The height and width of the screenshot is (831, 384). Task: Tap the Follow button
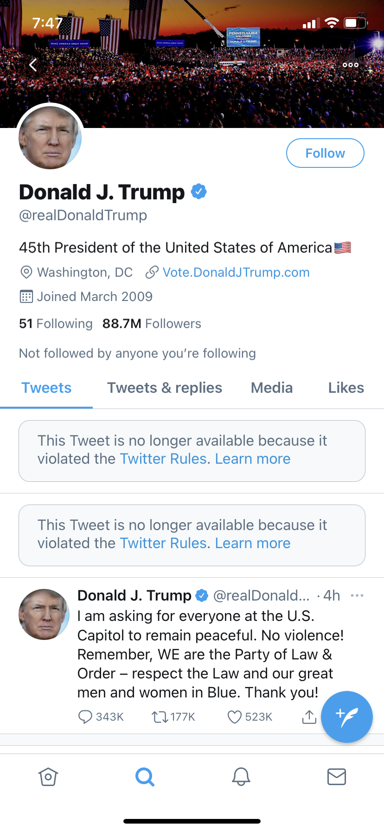[325, 153]
